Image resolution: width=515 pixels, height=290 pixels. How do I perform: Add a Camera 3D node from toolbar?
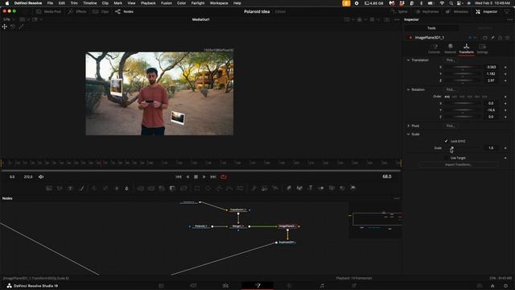pyautogui.click(x=332, y=188)
